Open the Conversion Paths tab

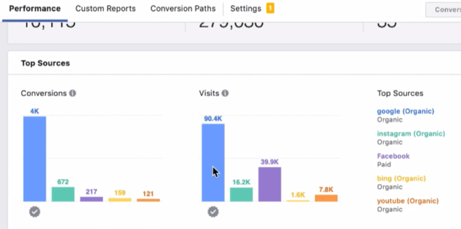tap(183, 9)
